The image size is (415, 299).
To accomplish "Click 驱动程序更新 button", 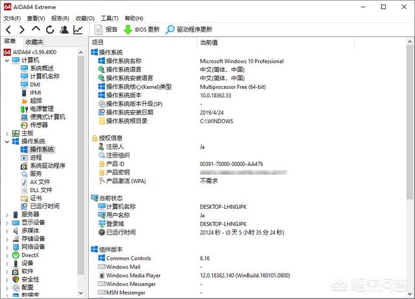I will click(189, 29).
